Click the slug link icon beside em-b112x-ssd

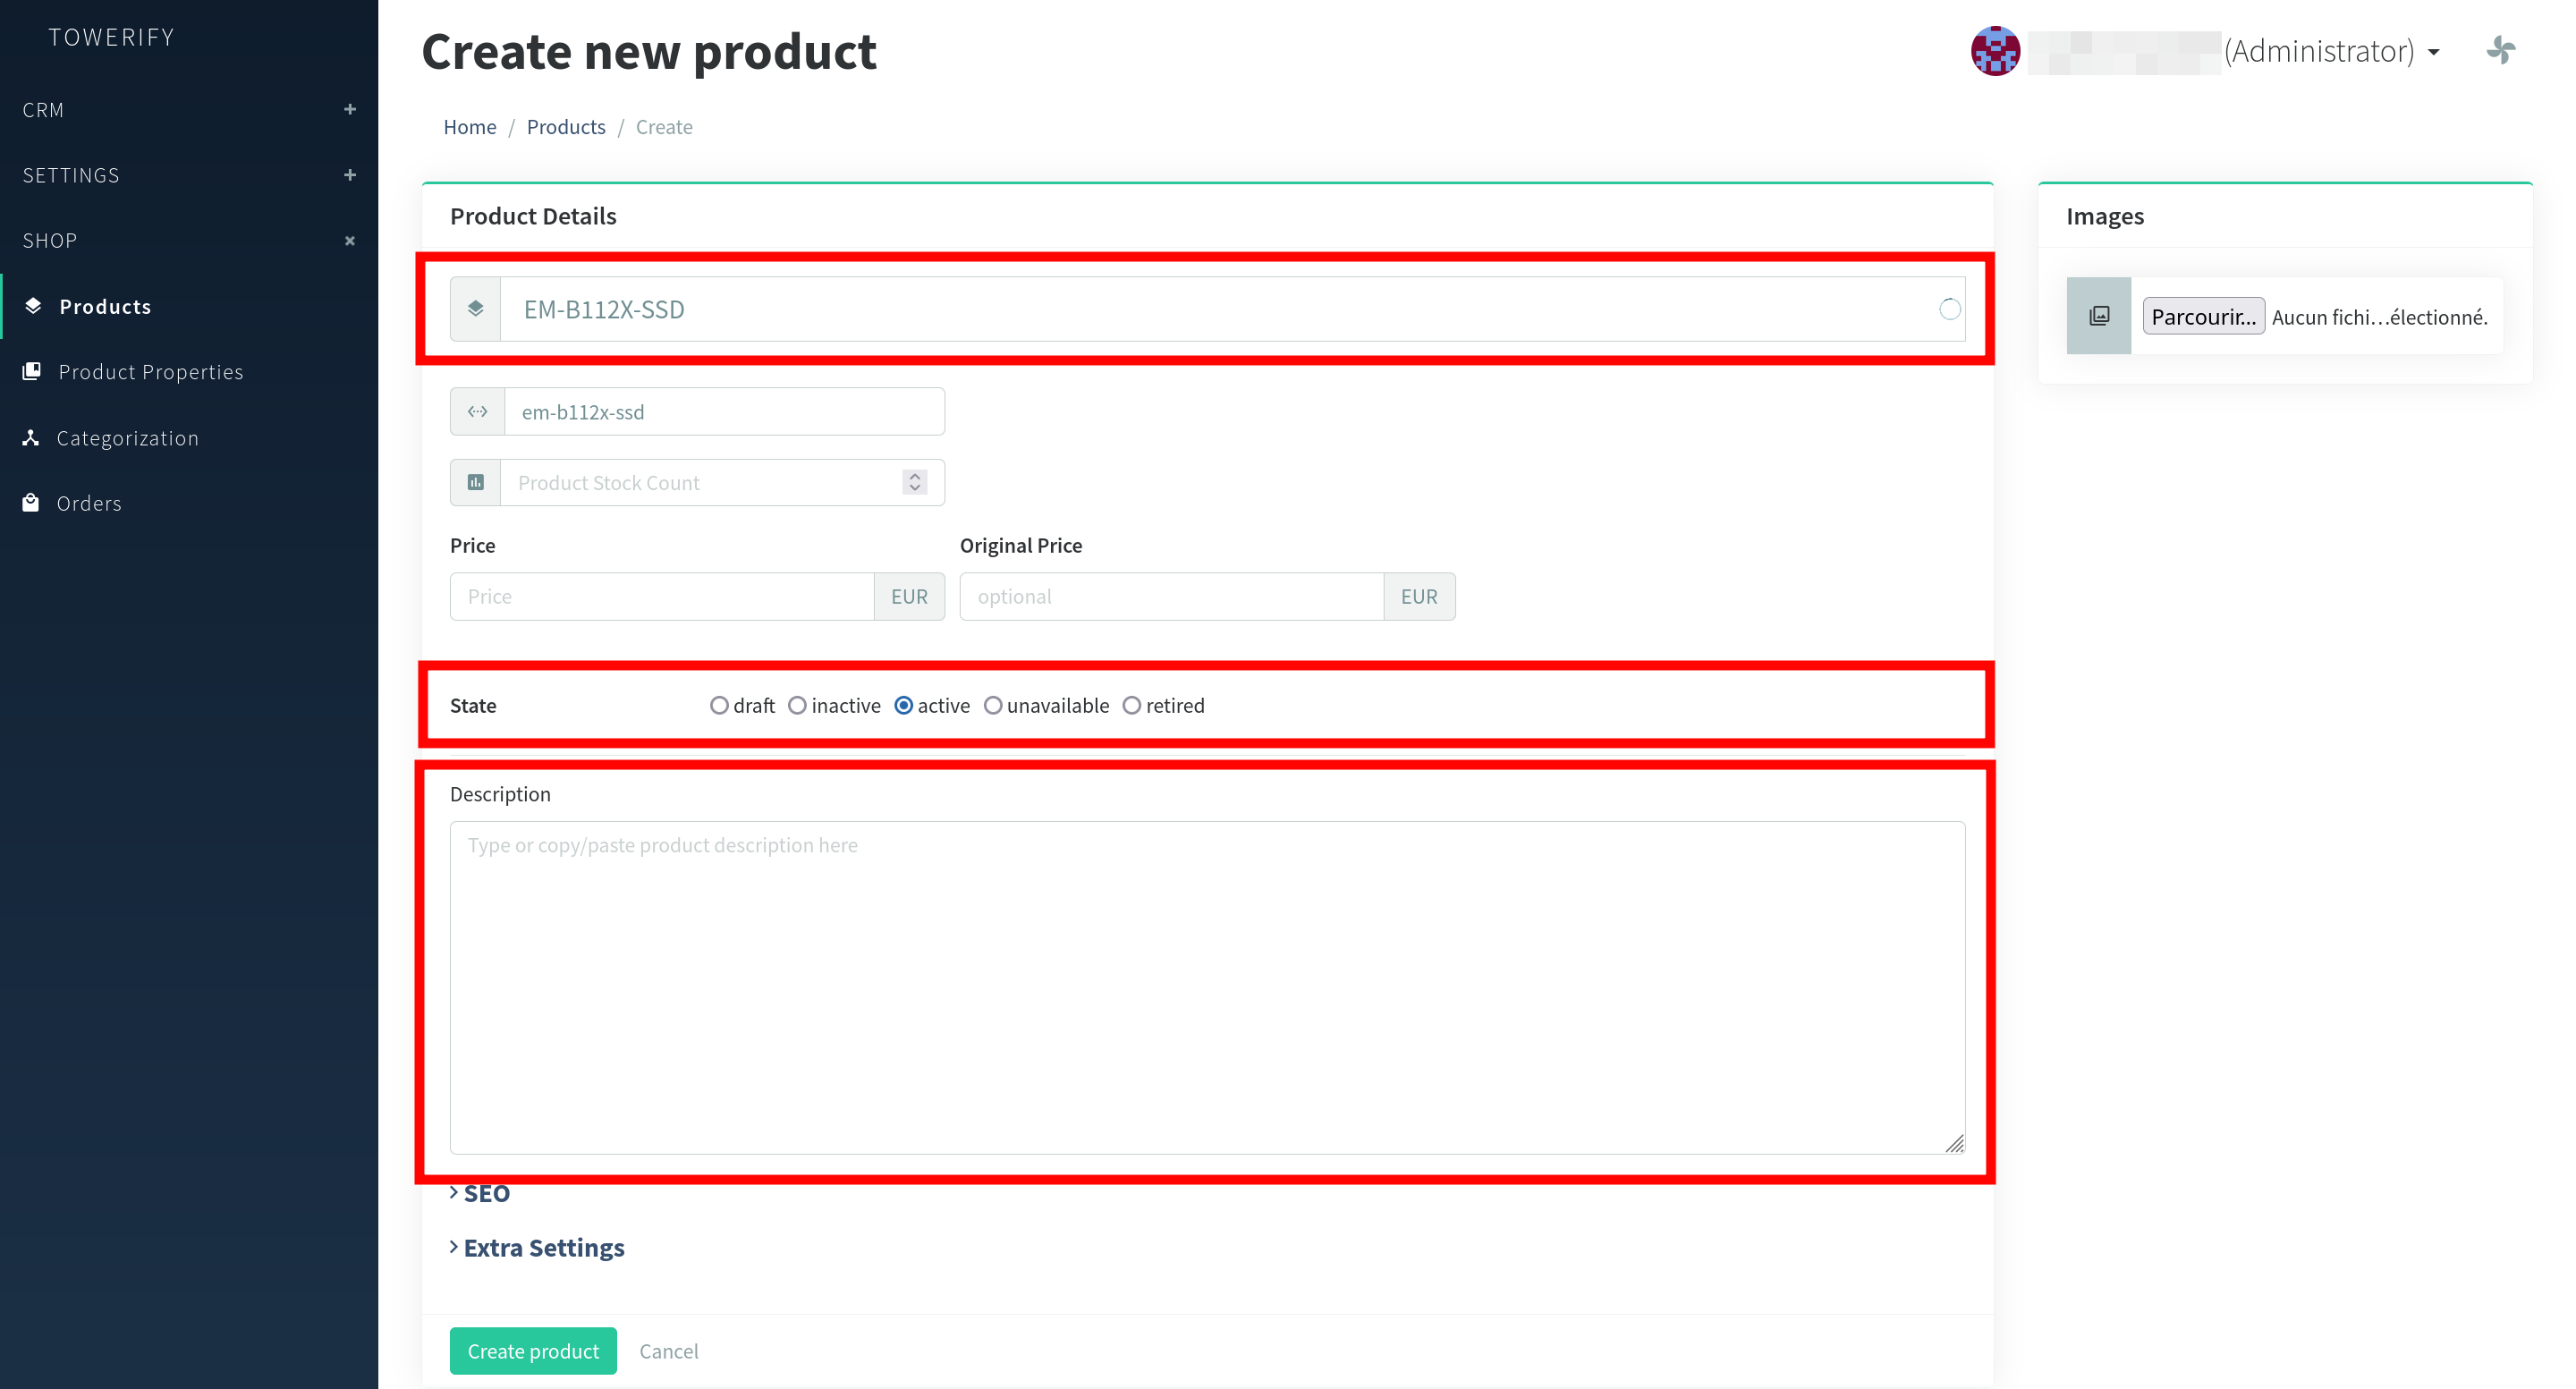(477, 412)
